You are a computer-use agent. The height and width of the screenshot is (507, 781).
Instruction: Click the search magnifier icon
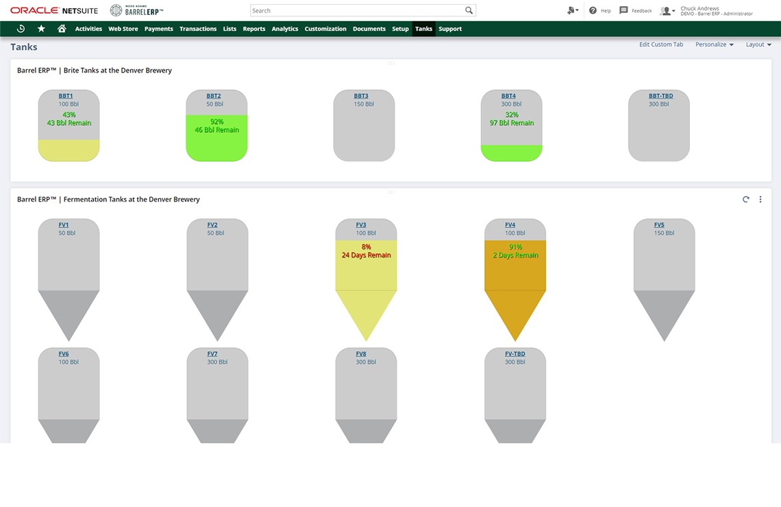(x=469, y=11)
